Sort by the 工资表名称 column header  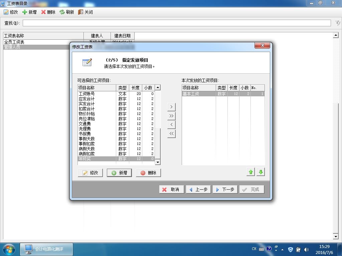click(43, 36)
